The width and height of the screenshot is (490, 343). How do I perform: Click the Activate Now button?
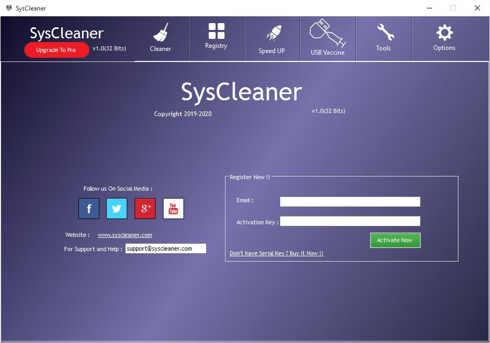[x=395, y=241]
